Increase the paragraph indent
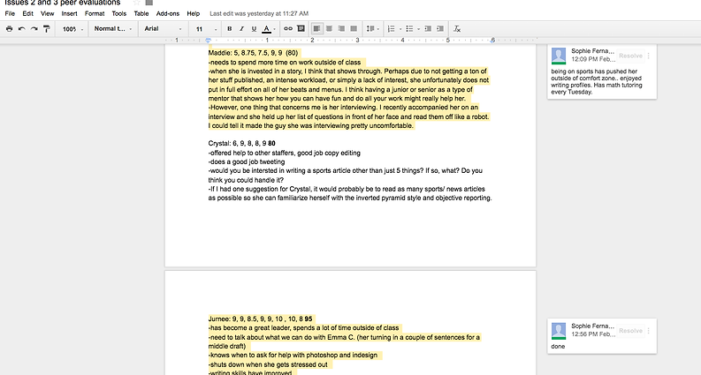Screen dimensions: 701x375 click(x=440, y=29)
